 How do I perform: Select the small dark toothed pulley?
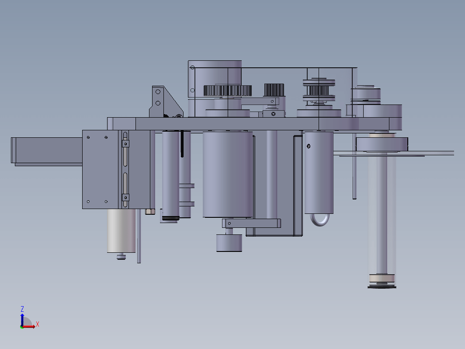(274, 90)
